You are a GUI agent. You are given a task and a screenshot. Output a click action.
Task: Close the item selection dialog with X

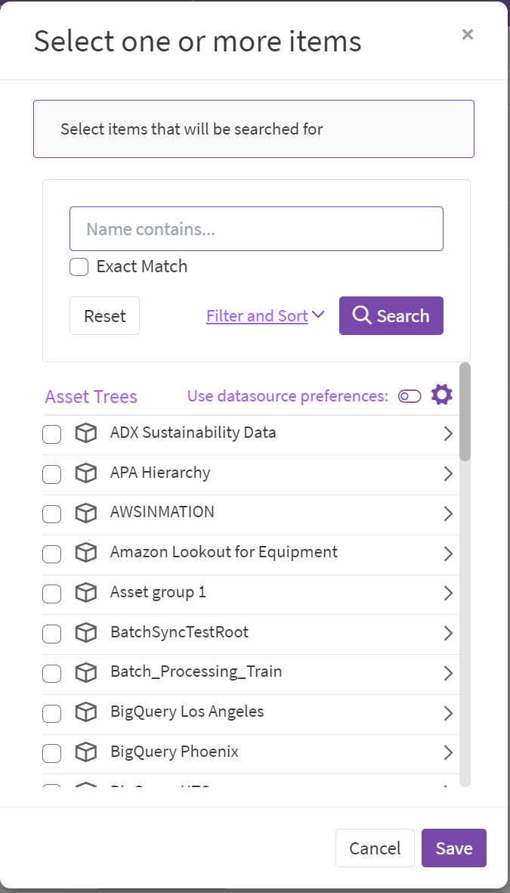[468, 34]
